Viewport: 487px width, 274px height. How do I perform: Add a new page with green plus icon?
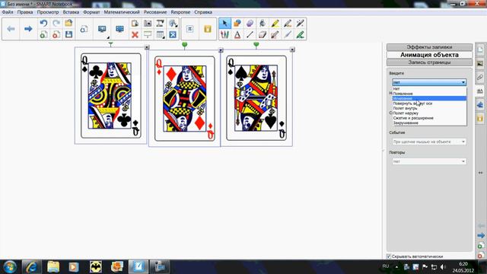(x=43, y=34)
